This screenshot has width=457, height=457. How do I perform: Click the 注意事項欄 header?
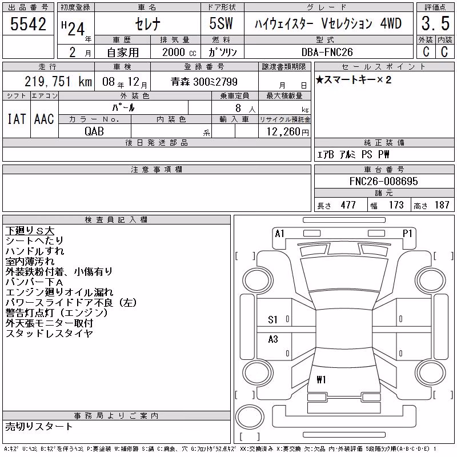coord(157,169)
